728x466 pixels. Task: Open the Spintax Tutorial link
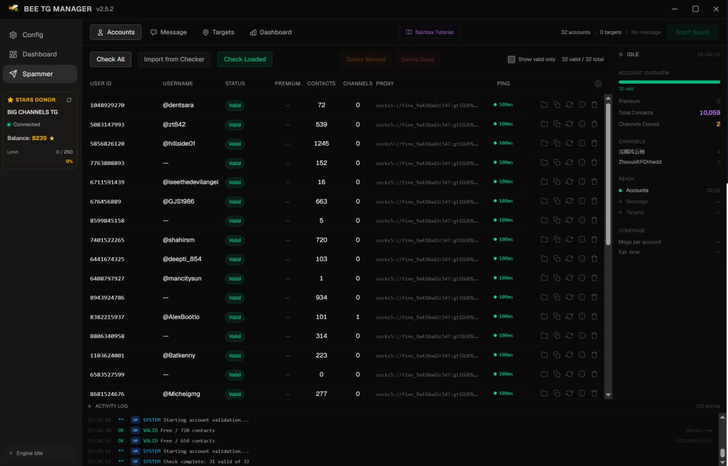pyautogui.click(x=429, y=32)
